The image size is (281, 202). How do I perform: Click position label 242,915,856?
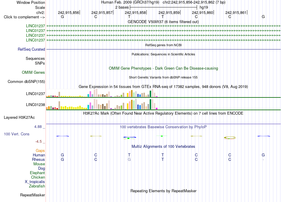[68, 12]
